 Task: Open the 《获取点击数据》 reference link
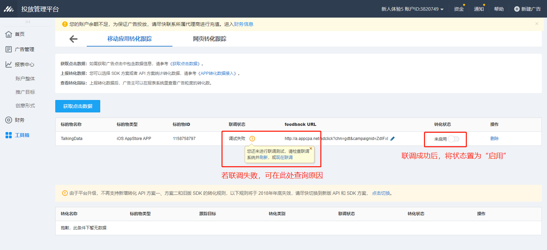click(185, 64)
